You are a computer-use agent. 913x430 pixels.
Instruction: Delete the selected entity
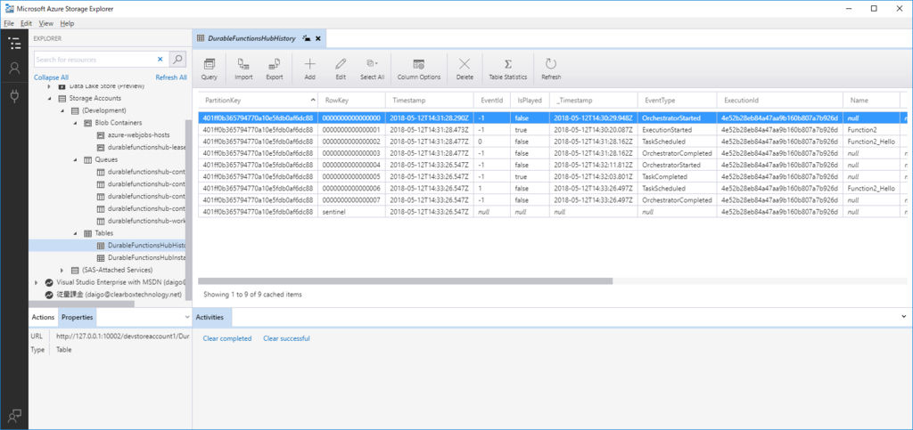click(x=464, y=69)
